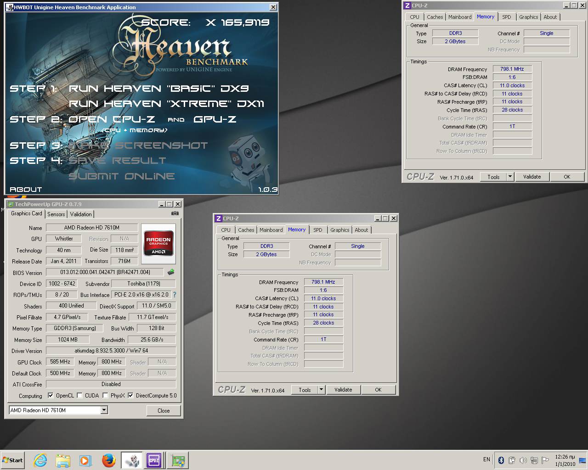
Task: Click Validate in top-right CPU-Z window
Action: [x=532, y=177]
